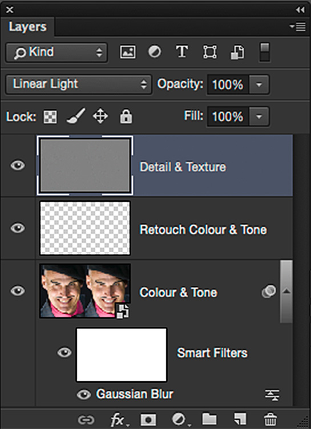Filter for type layers T icon
The height and width of the screenshot is (429, 311).
182,52
